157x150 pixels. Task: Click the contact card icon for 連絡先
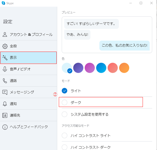tap(5, 115)
